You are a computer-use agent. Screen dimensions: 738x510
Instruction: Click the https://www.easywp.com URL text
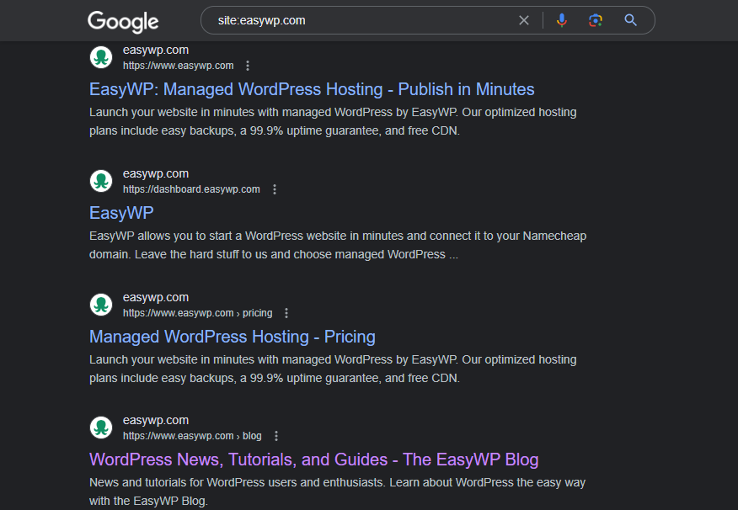coord(179,66)
